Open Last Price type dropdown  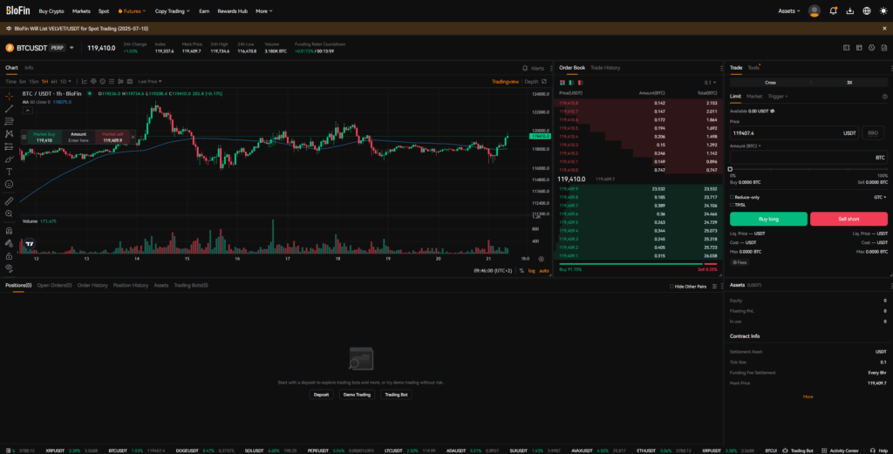[x=150, y=81]
